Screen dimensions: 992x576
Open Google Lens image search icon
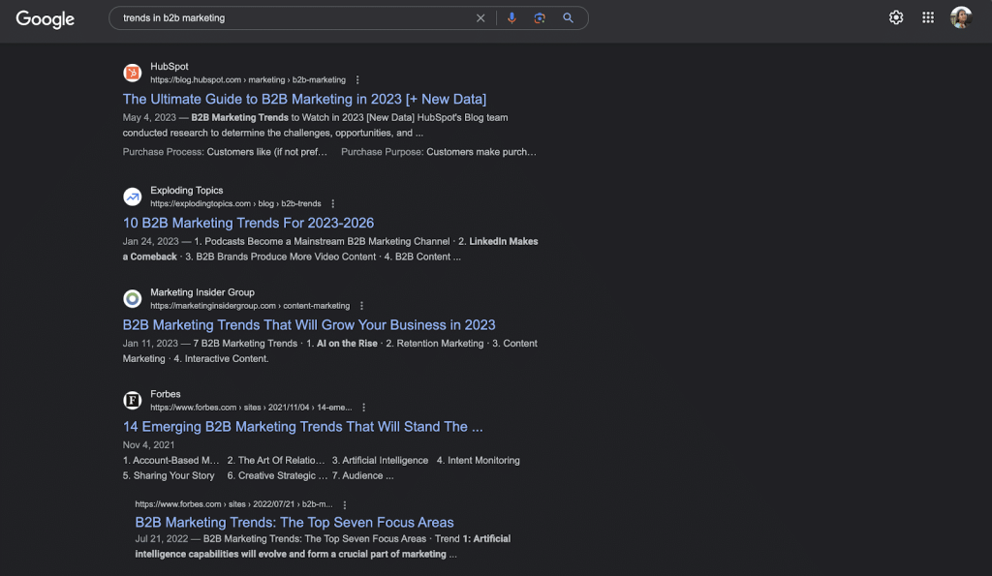pos(540,17)
